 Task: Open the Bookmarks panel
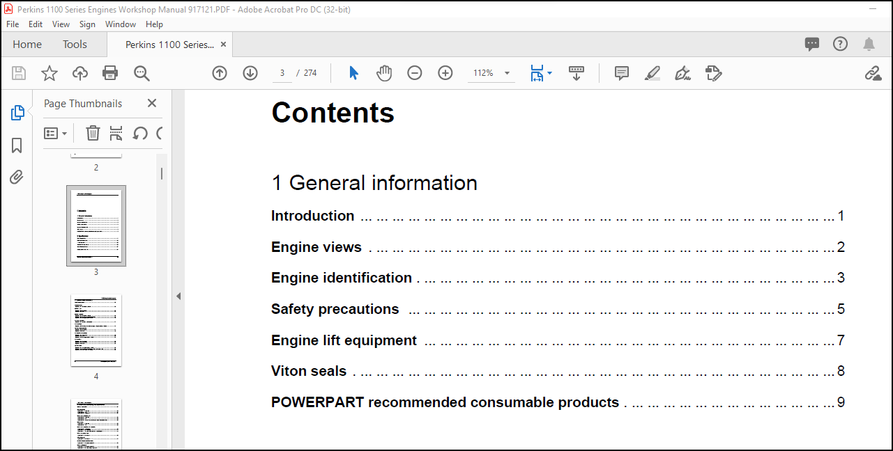tap(17, 145)
